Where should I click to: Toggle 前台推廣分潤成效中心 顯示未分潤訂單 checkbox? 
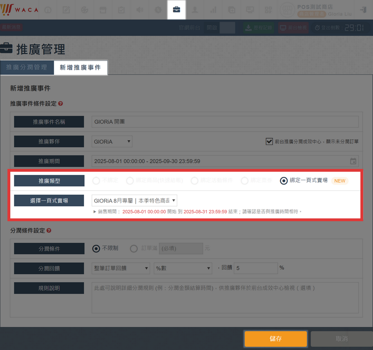[269, 141]
